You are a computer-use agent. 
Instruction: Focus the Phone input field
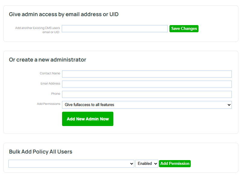(x=147, y=94)
